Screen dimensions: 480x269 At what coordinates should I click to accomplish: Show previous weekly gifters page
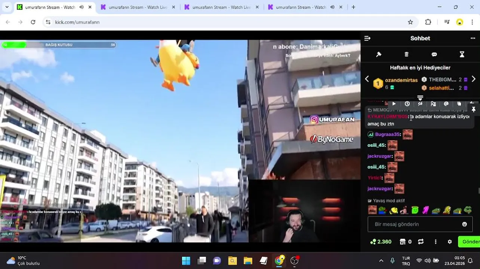pyautogui.click(x=367, y=79)
